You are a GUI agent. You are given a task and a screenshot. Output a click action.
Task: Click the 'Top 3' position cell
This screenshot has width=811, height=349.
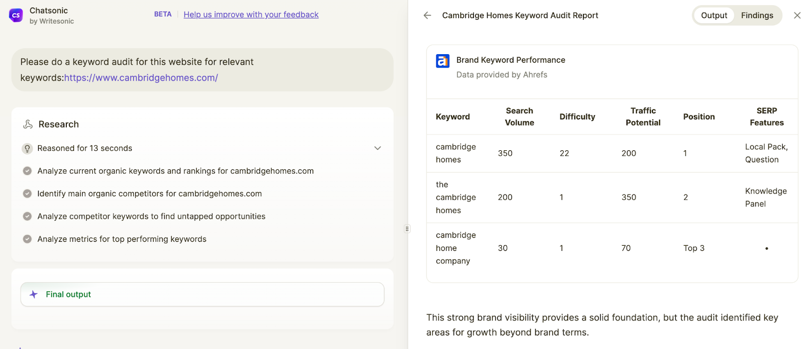pos(694,248)
